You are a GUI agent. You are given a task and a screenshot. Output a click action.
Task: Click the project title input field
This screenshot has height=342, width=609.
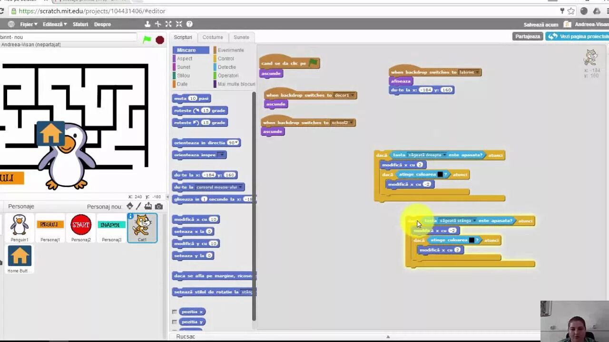[68, 37]
